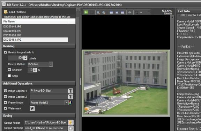Click the second magnifier zoom icon
Screen dimensions: 201x131
click(x=104, y=13)
